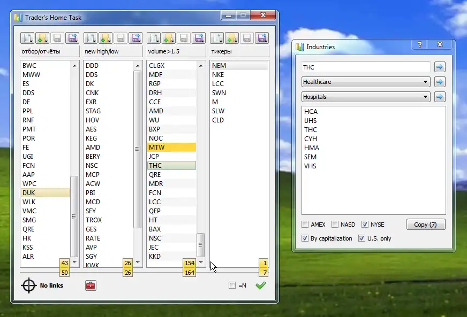Select MTW in volume>1.5 list
Image resolution: width=467 pixels, height=317 pixels.
pyautogui.click(x=171, y=147)
